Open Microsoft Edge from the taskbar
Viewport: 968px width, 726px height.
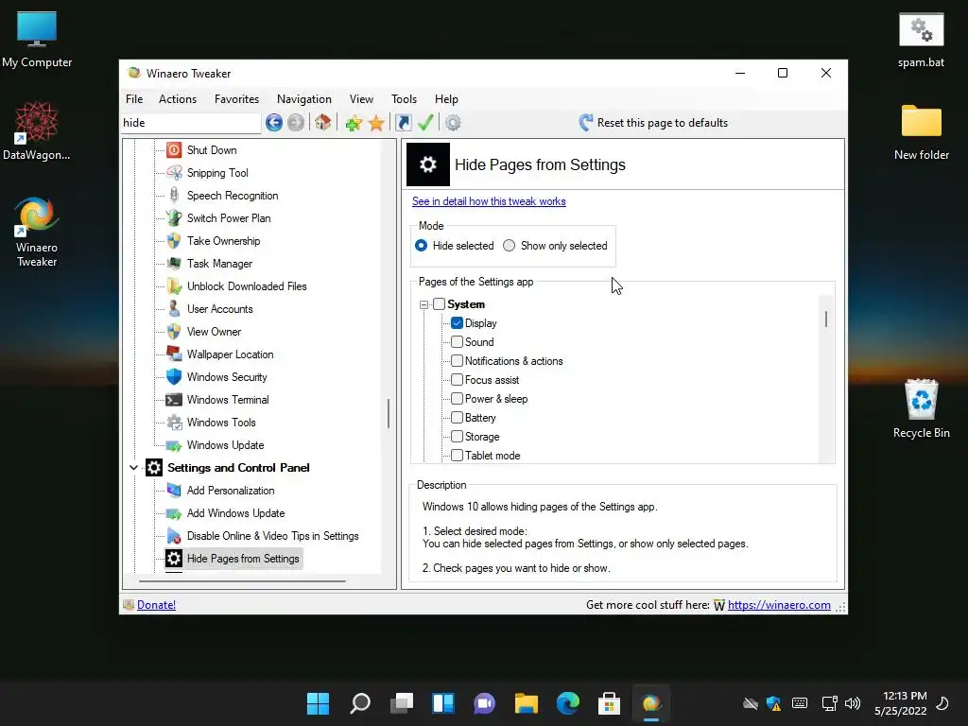[568, 703]
